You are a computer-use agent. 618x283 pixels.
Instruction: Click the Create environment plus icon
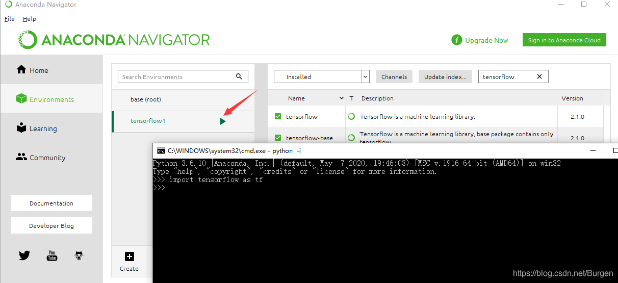click(x=129, y=256)
